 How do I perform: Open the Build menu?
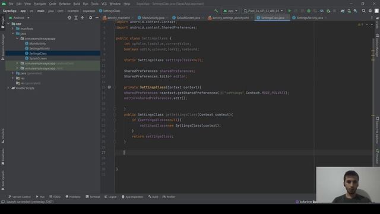pyautogui.click(x=77, y=4)
